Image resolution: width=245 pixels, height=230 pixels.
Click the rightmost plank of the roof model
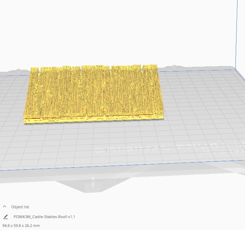[152, 89]
